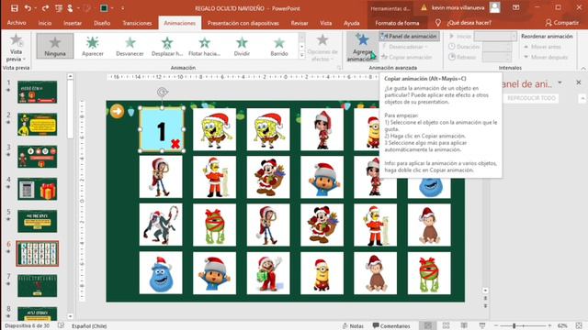Image resolution: width=588 pixels, height=330 pixels.
Task: Switch to the Transiciones tab
Action: coord(137,23)
